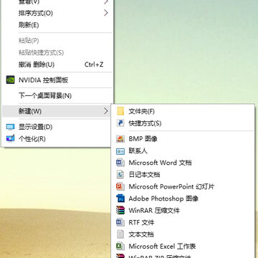258x258 pixels.
Task: Click the Adobe Photoshop 图像 icon
Action: click(x=120, y=199)
